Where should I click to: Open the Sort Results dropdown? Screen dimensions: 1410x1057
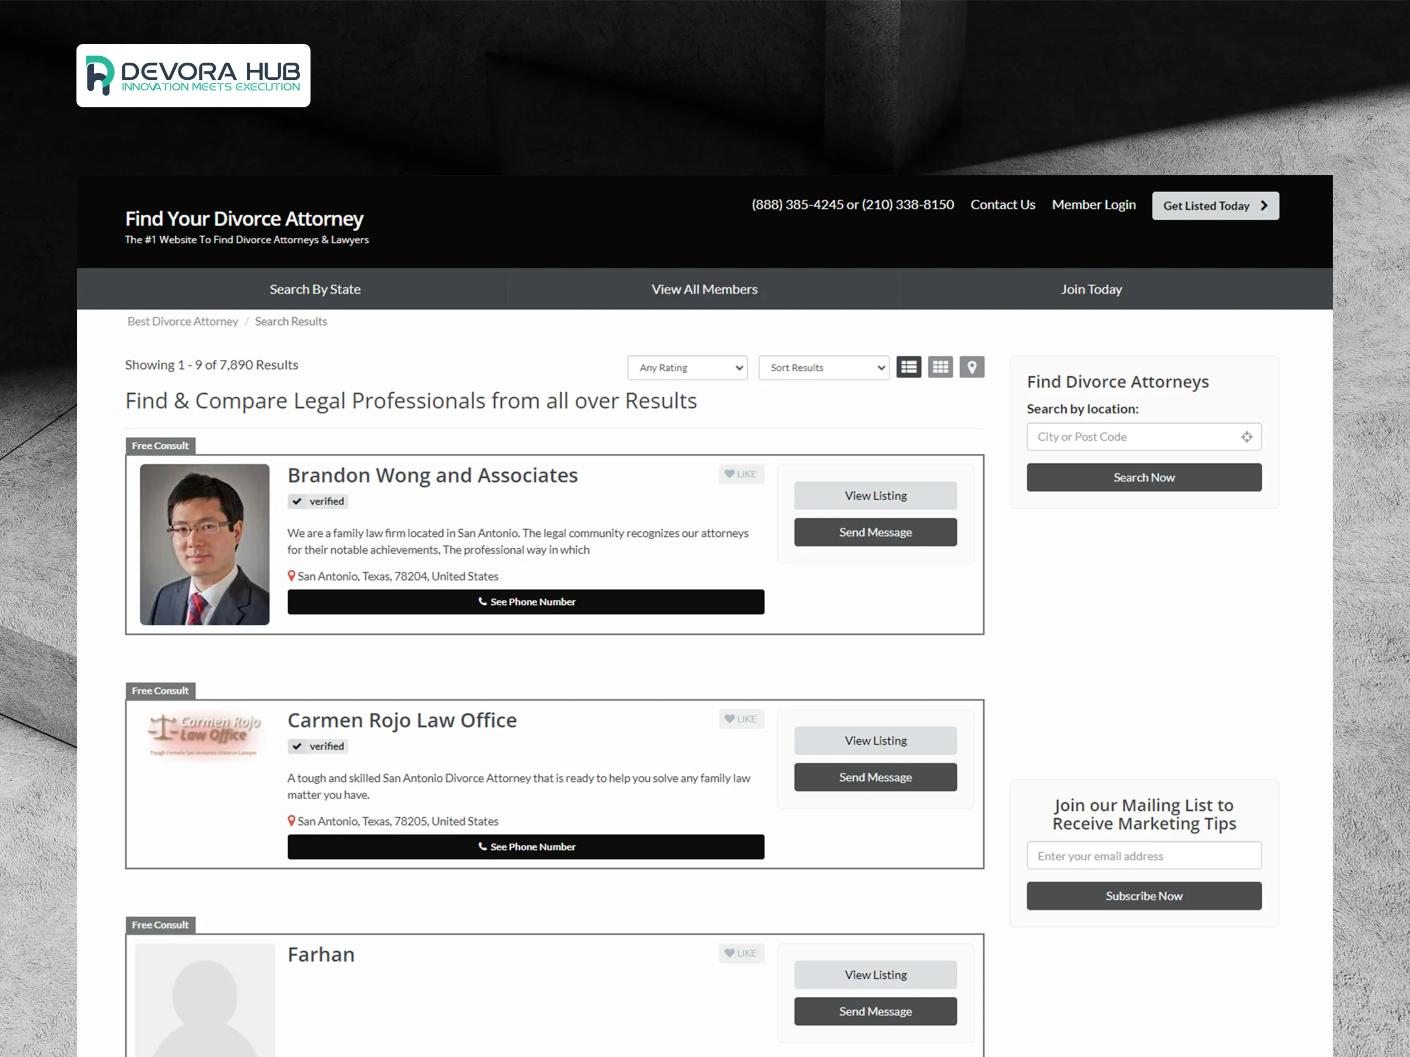click(x=823, y=368)
